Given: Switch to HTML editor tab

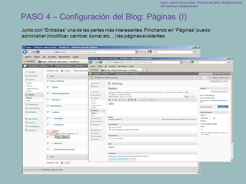Looking at the screenshot, I should (x=193, y=97).
